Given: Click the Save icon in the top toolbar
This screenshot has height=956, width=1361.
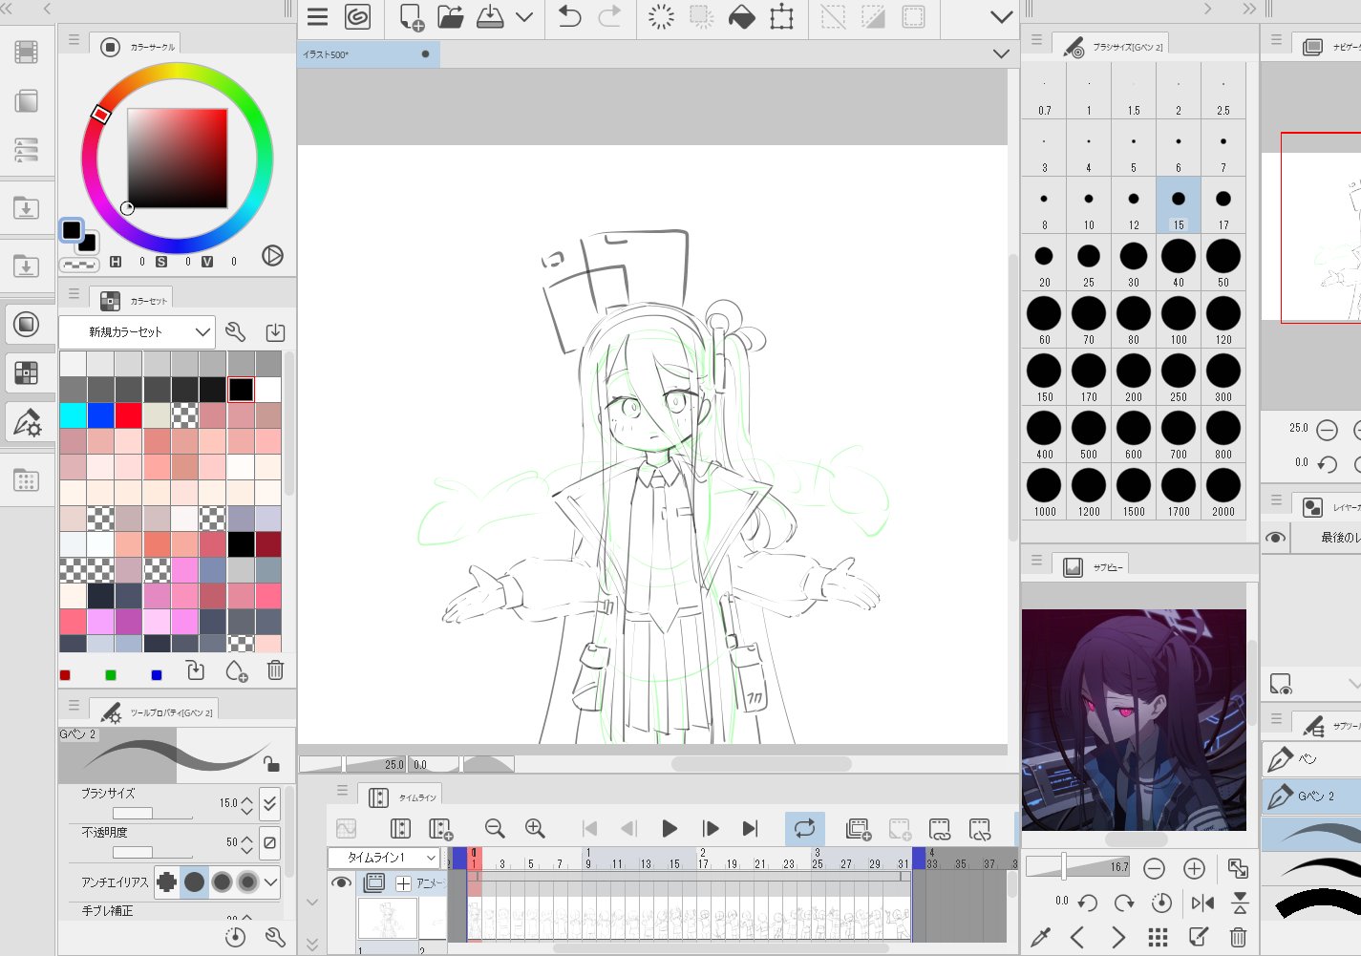Looking at the screenshot, I should [x=490, y=17].
